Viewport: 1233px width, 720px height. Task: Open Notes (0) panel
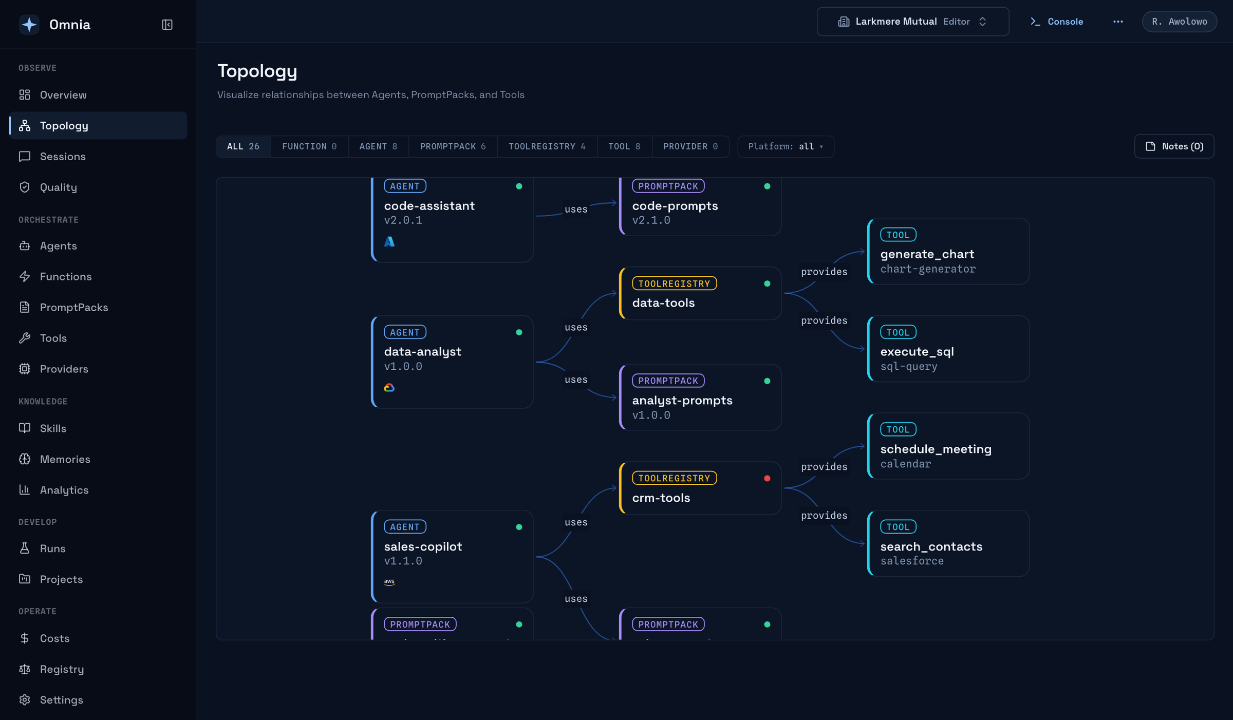pyautogui.click(x=1174, y=146)
